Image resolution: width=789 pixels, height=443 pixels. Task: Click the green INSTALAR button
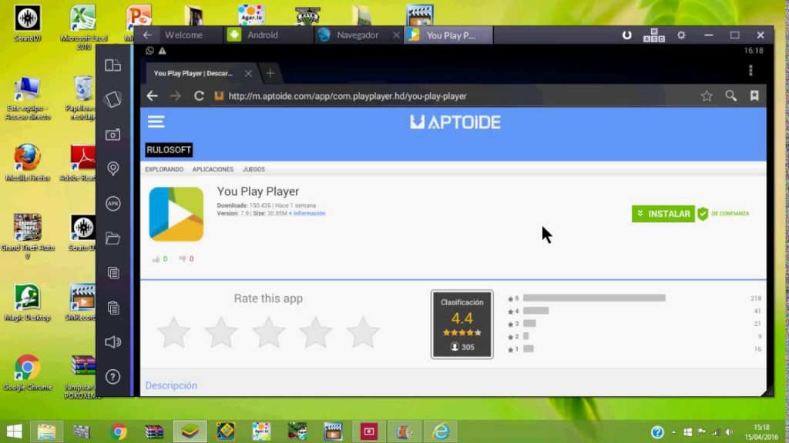(663, 214)
